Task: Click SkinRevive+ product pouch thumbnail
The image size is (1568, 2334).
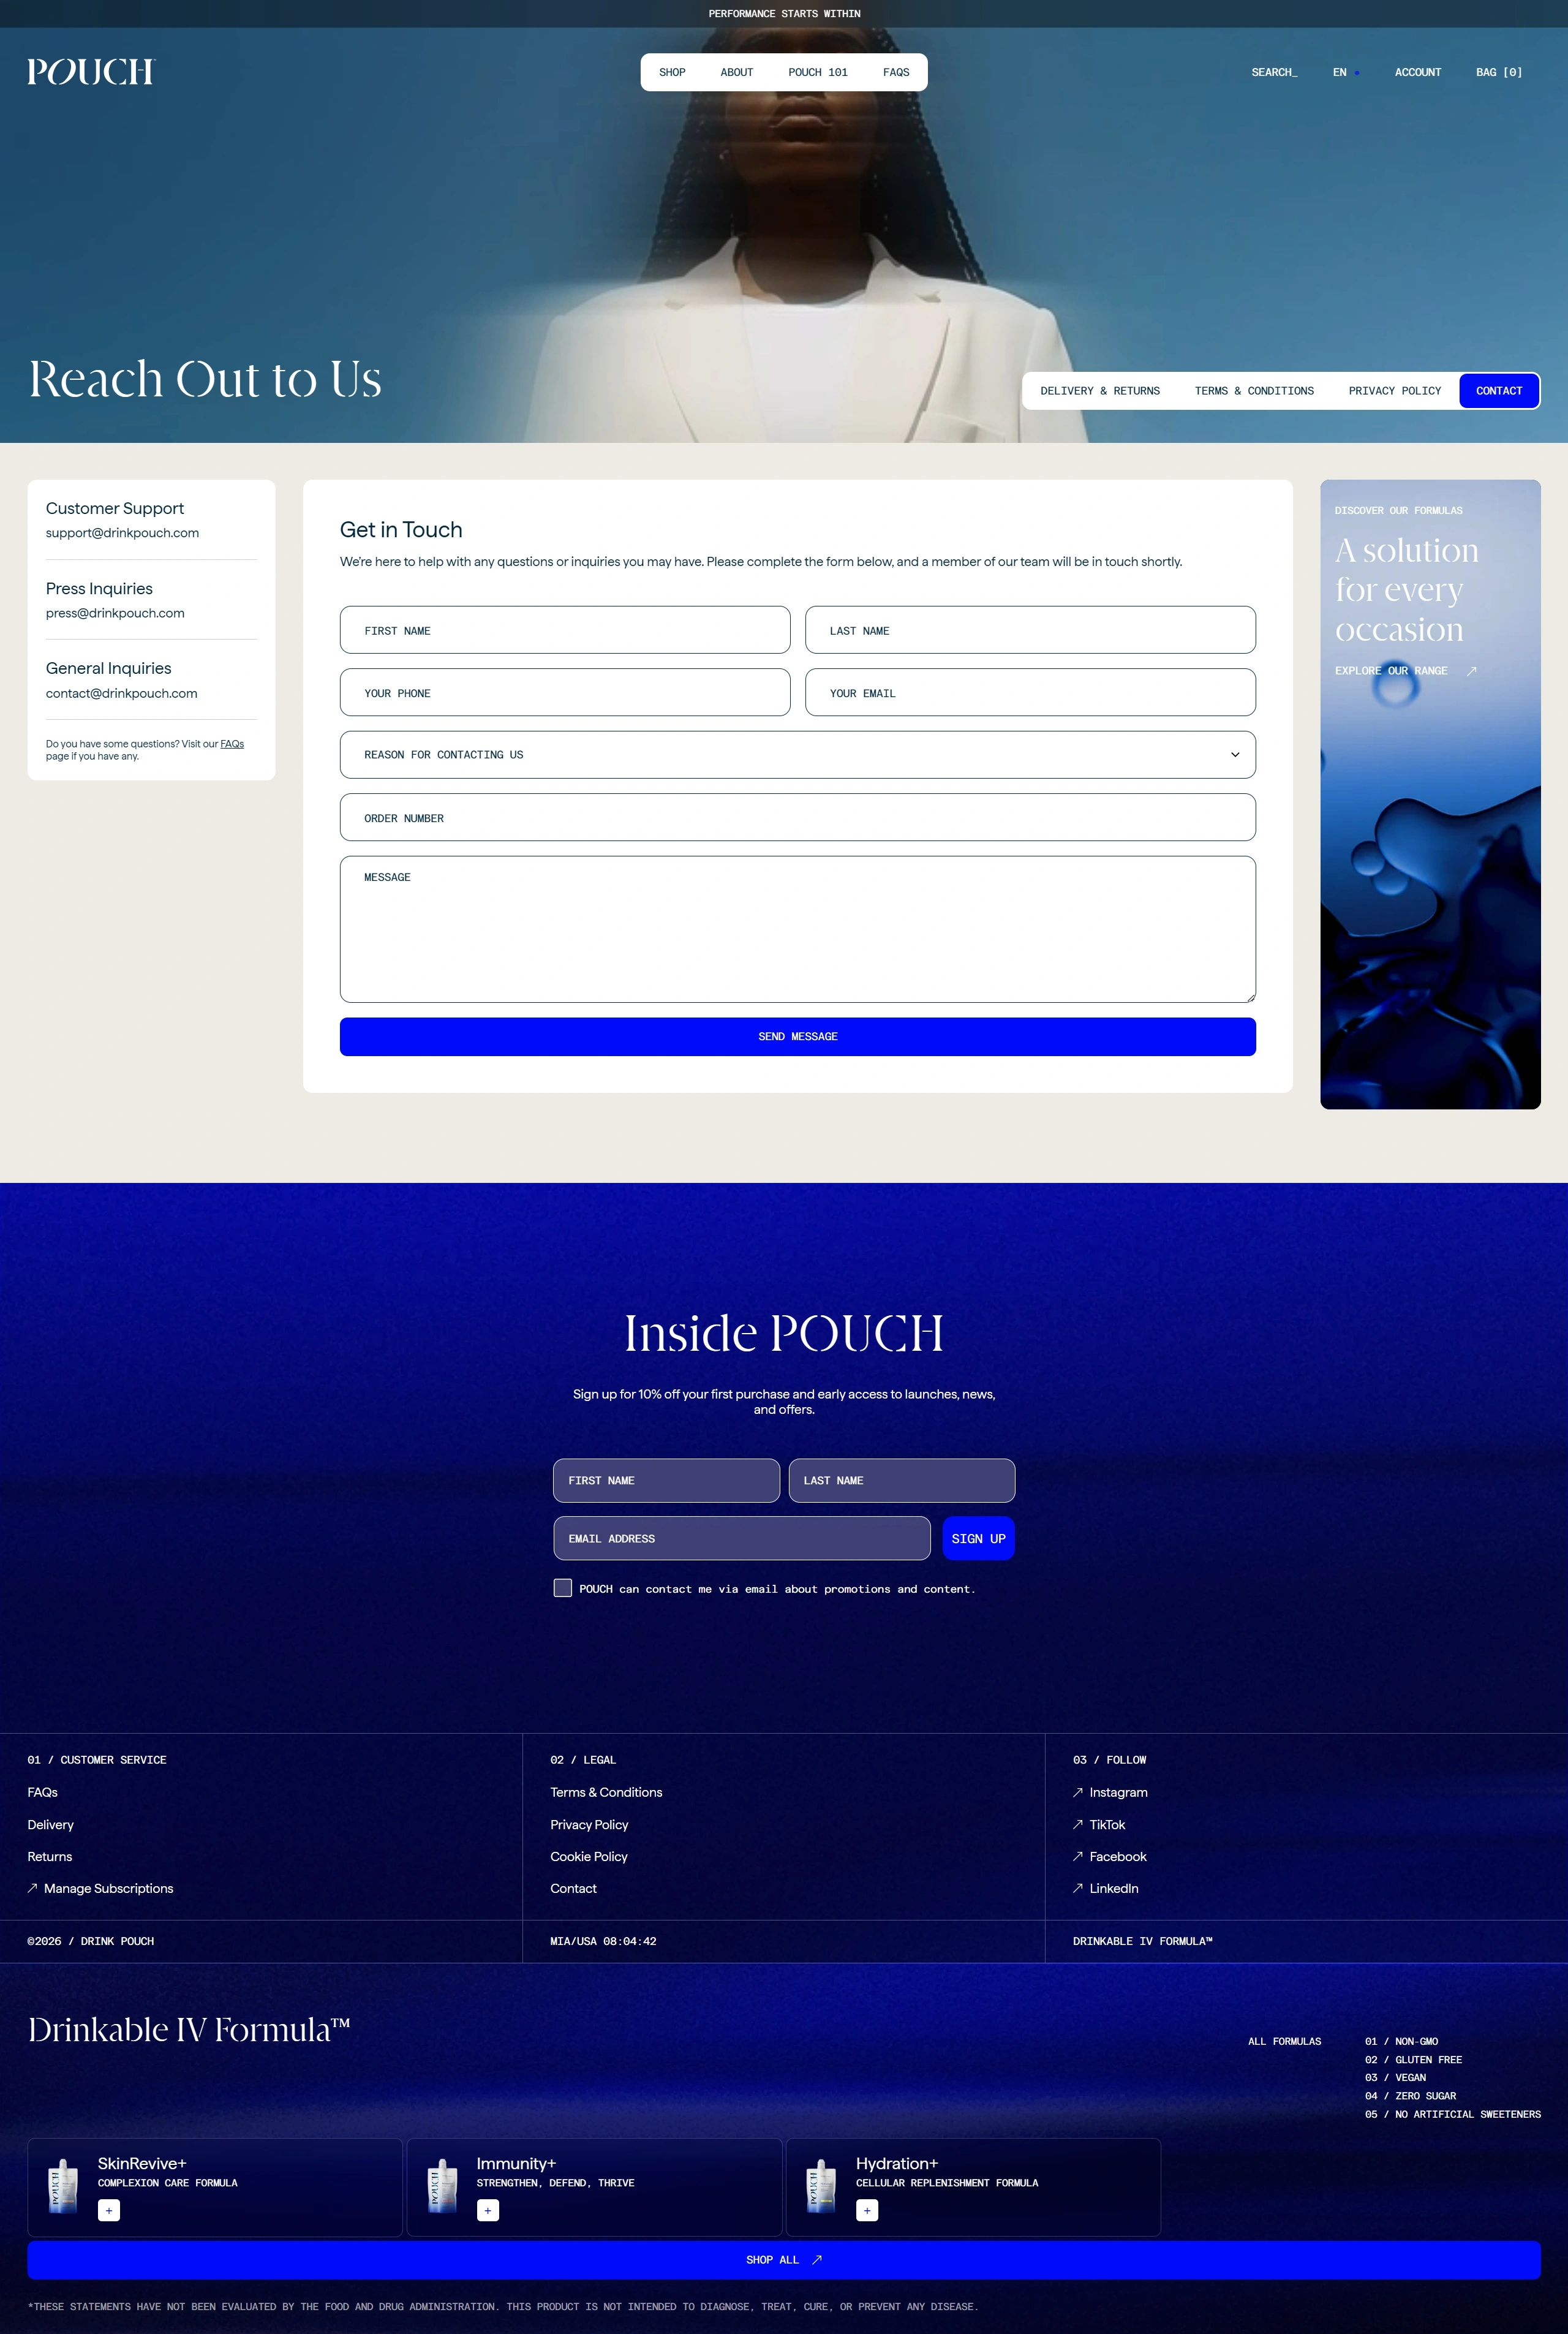Action: pyautogui.click(x=63, y=2186)
